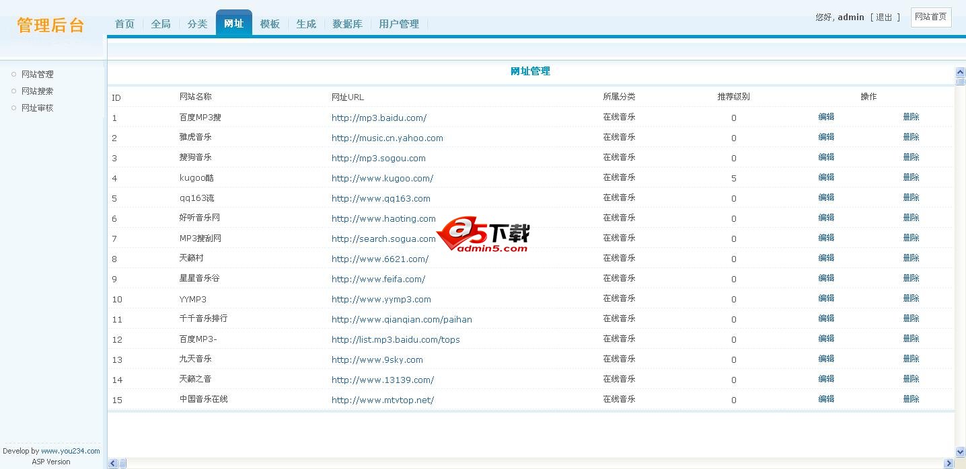Open the qianqian.com/paihan link
Screen dimensions: 966x469
click(402, 319)
